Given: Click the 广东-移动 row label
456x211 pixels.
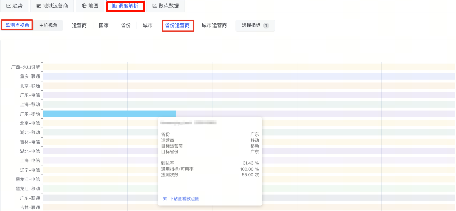Looking at the screenshot, I should (x=30, y=114).
